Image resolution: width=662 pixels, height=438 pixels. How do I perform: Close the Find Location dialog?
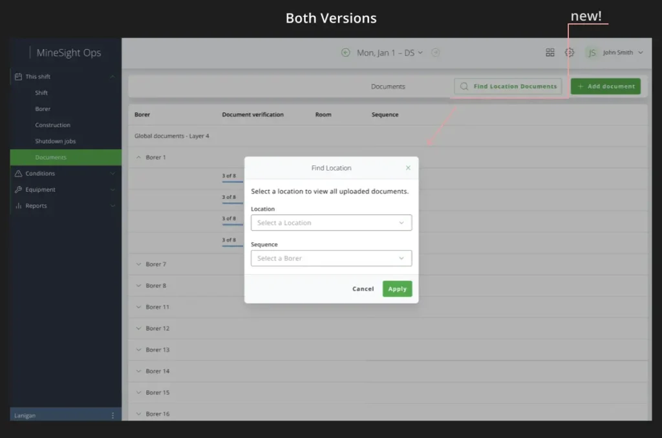tap(408, 168)
